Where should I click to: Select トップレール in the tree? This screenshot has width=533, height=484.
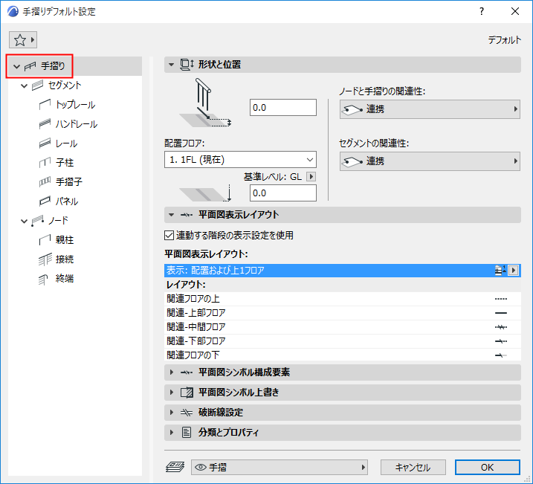76,105
